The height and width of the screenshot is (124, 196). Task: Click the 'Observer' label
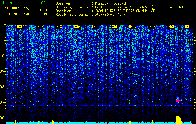pos(63,3)
